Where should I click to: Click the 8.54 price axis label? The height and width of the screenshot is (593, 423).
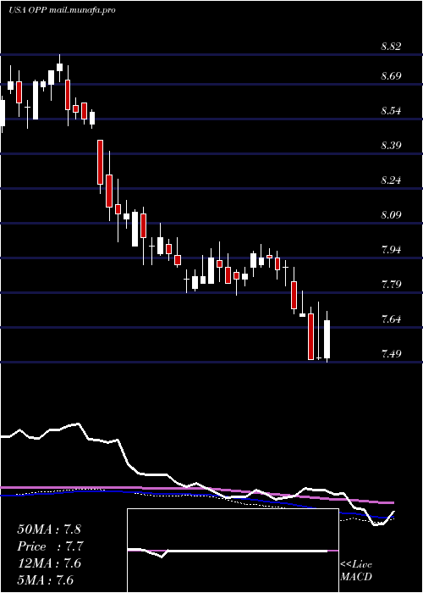391,111
